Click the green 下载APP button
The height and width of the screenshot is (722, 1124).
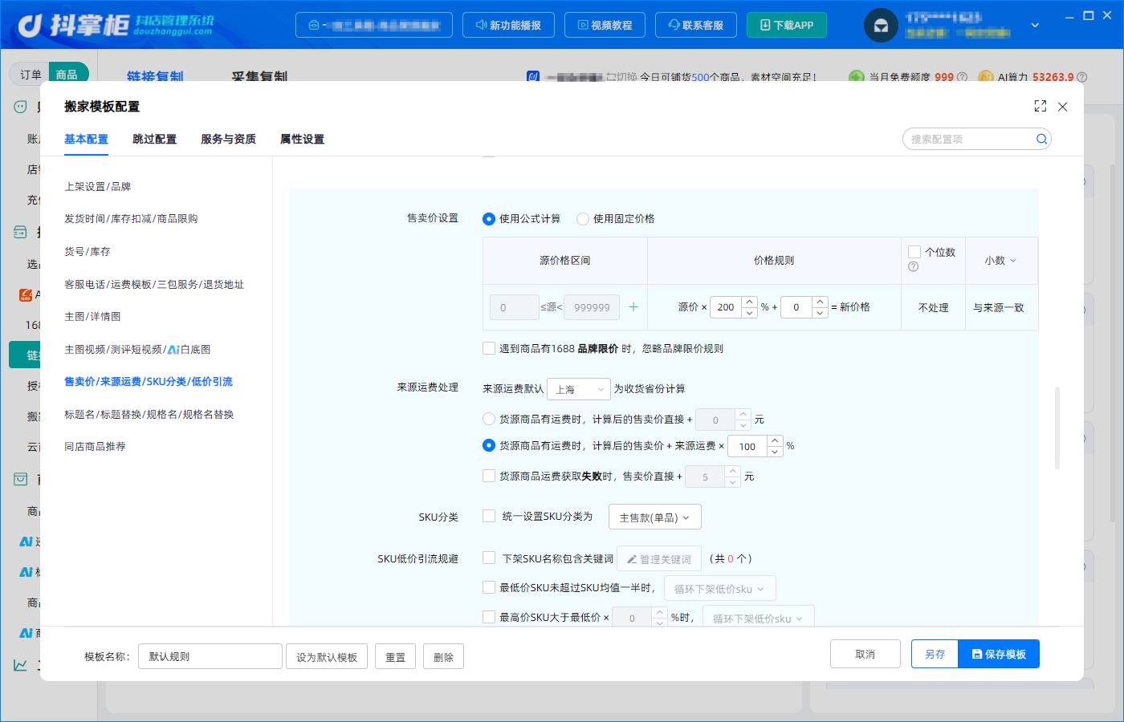point(787,25)
